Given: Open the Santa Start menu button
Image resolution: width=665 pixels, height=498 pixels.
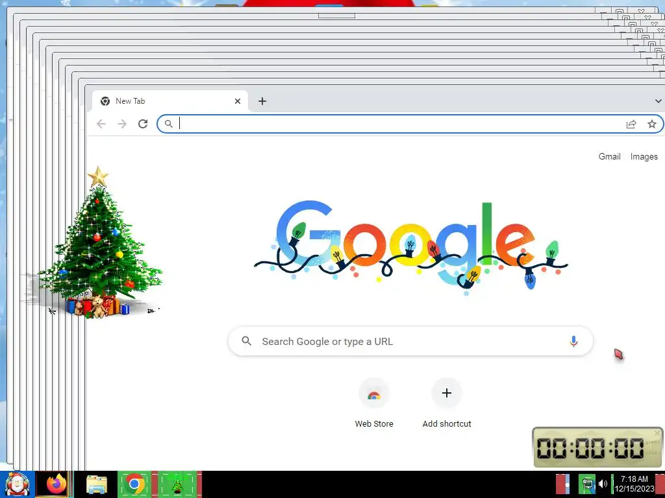Looking at the screenshot, I should 17,484.
